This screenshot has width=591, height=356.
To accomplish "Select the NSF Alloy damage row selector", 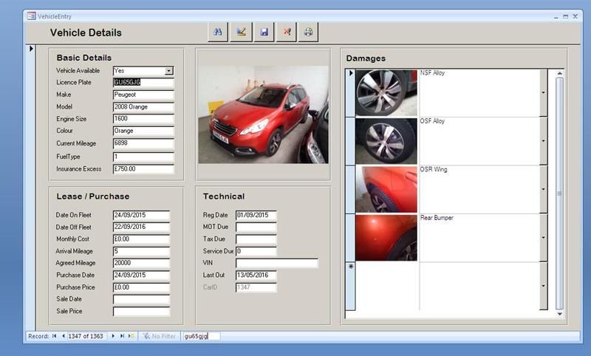I will pos(350,92).
